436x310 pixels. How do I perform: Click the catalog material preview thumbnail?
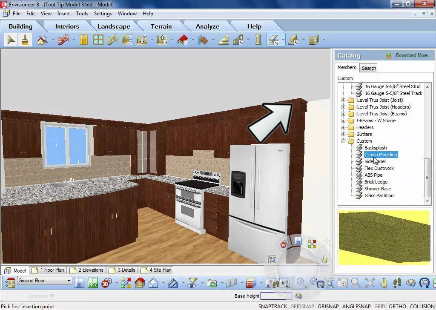tap(384, 237)
